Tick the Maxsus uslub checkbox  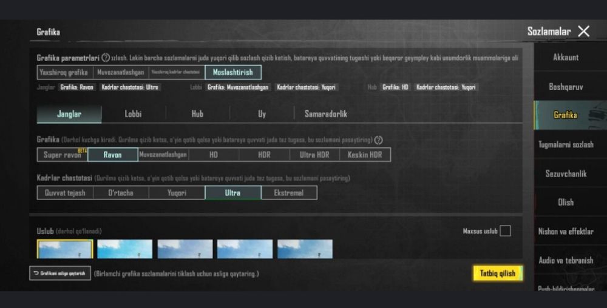505,231
